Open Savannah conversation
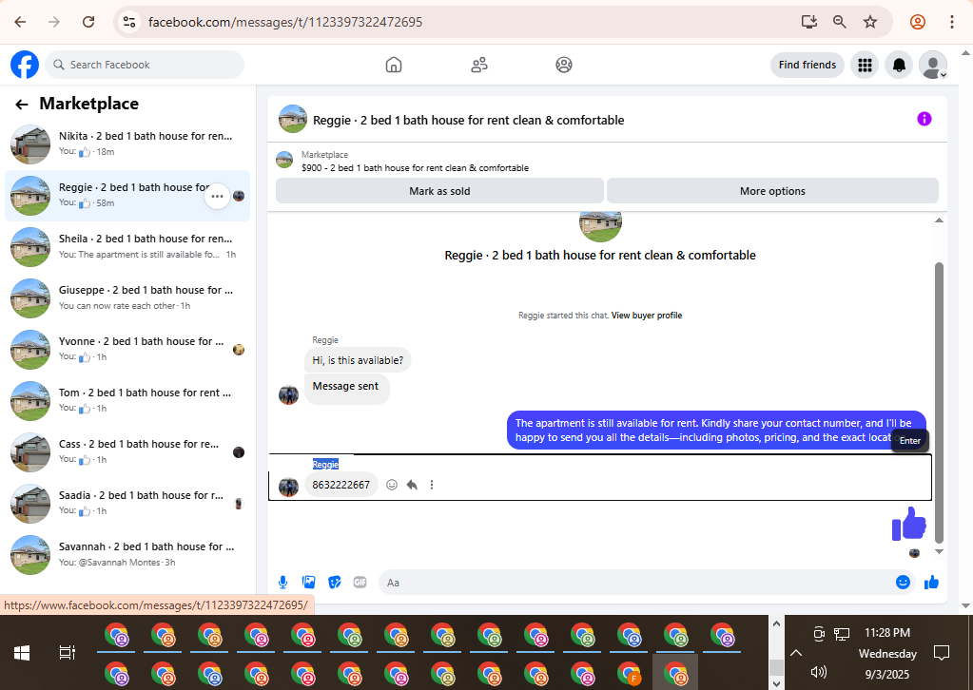Viewport: 973px width, 690px height. tap(127, 555)
